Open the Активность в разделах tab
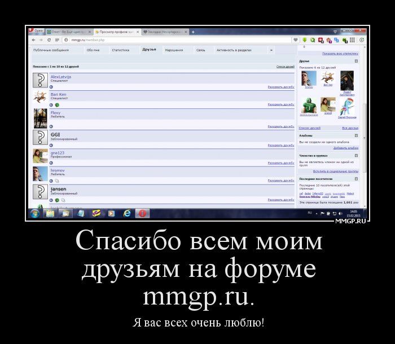395x344 pixels. 234,50
